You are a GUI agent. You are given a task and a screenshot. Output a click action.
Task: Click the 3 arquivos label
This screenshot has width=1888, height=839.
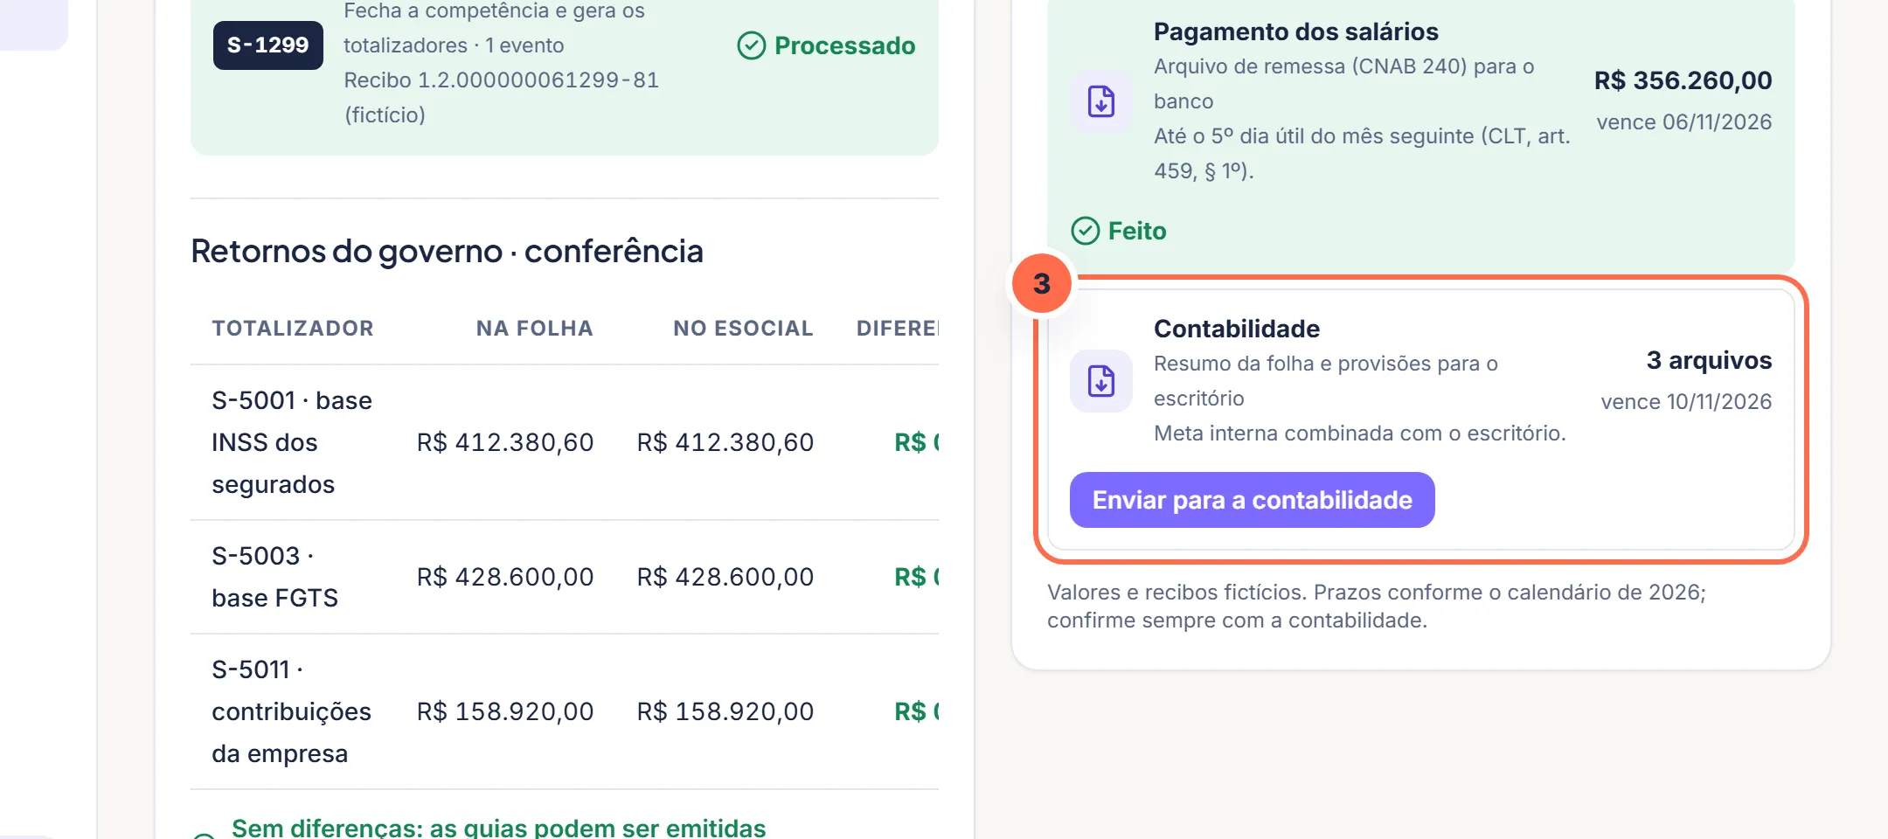point(1709,360)
